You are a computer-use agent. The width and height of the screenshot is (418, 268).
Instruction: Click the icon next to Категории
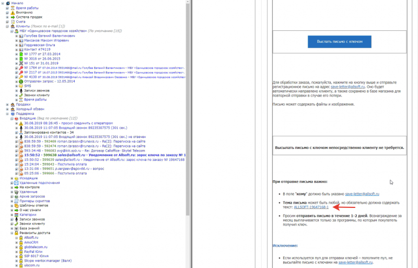click(x=16, y=215)
